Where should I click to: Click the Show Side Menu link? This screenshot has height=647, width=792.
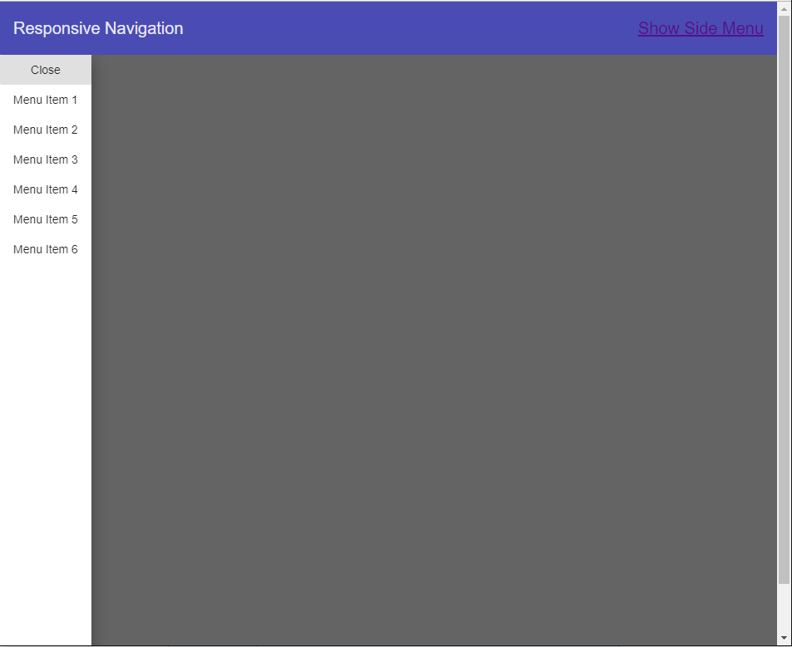[701, 28]
